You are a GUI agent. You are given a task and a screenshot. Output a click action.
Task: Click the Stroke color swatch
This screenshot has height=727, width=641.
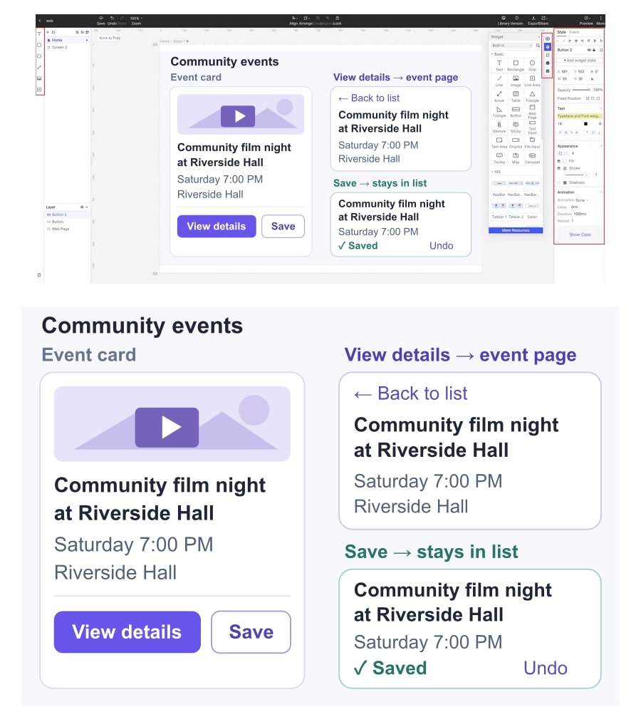(565, 168)
